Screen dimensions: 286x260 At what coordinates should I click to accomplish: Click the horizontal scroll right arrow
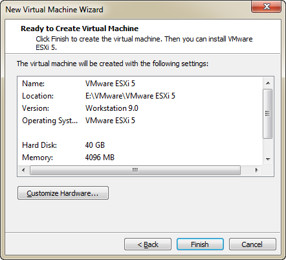(256, 170)
